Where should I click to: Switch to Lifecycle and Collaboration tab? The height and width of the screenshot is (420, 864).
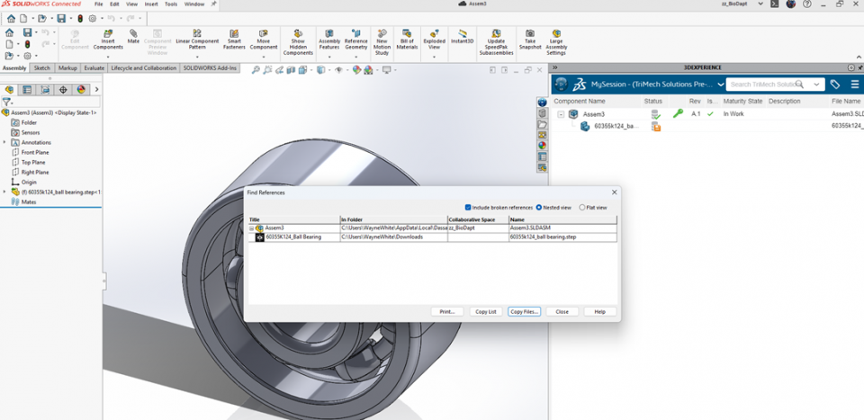143,68
